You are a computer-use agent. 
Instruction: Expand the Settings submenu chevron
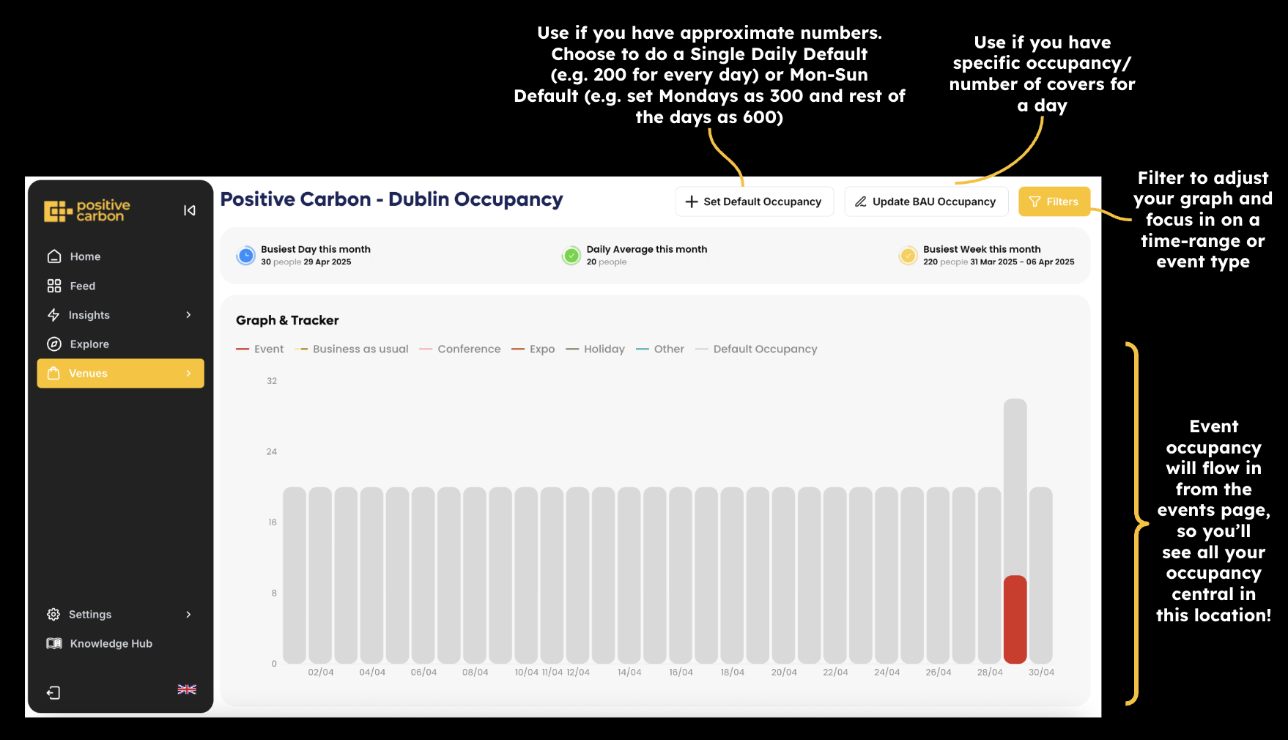(x=188, y=614)
